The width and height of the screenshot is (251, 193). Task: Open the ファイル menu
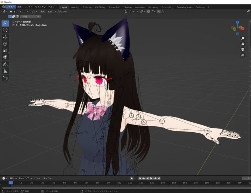pos(11,7)
